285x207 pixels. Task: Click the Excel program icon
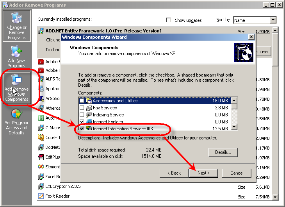[x=41, y=177]
